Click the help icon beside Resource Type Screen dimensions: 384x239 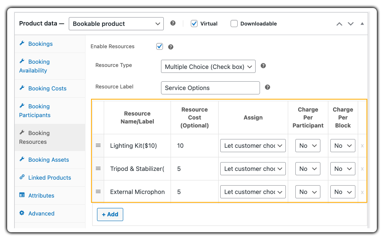263,66
